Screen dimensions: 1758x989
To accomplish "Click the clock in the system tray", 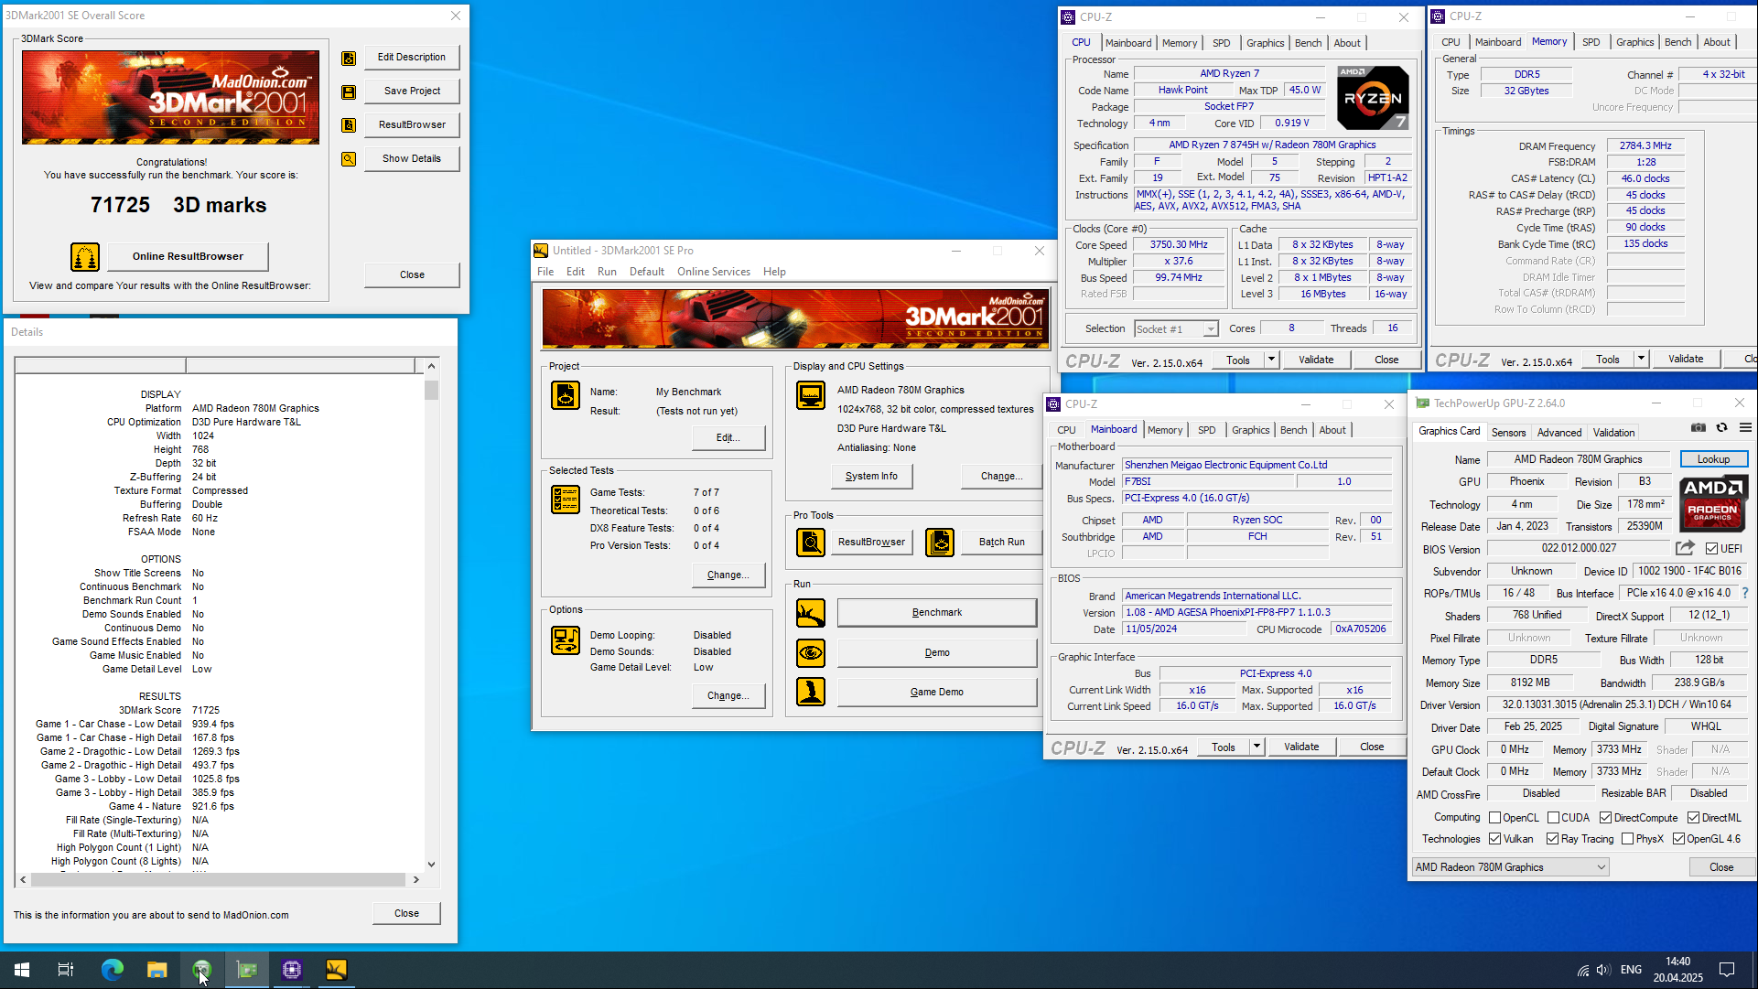I will point(1677,970).
